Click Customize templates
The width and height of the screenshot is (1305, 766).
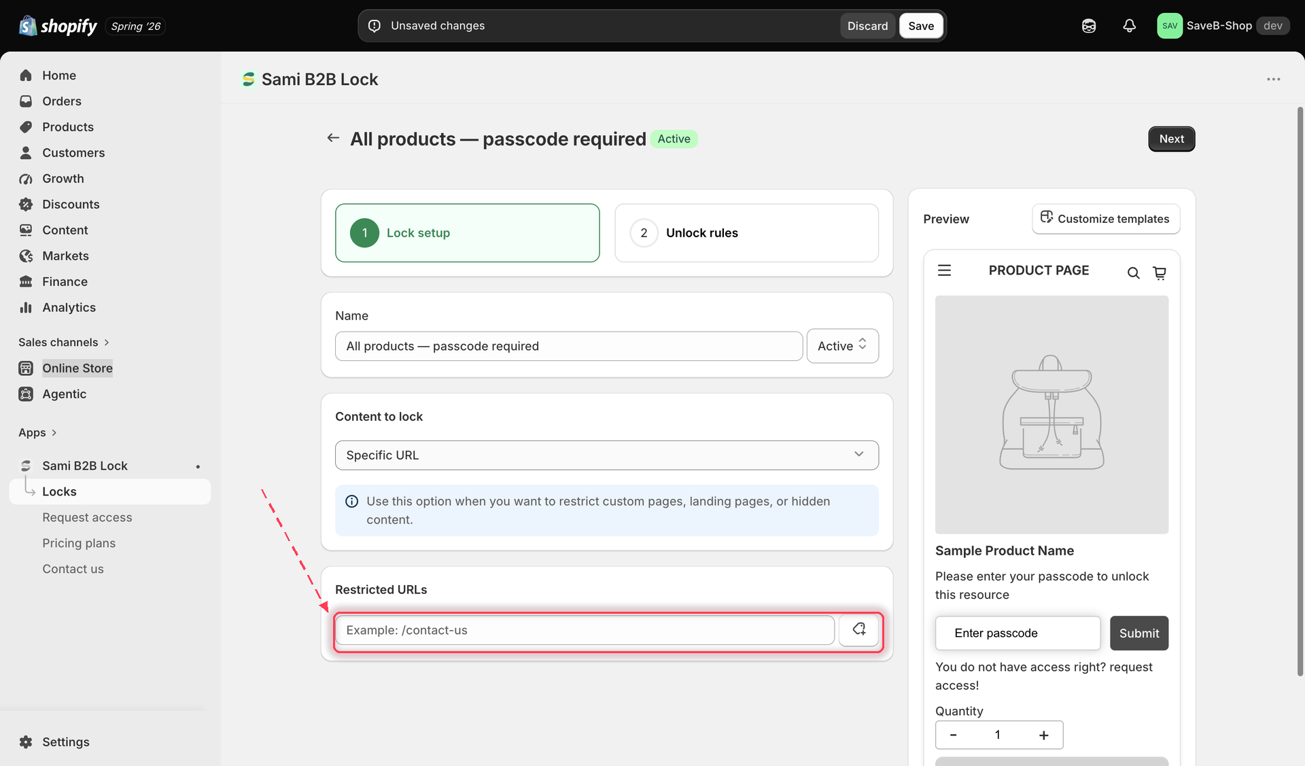click(1106, 219)
